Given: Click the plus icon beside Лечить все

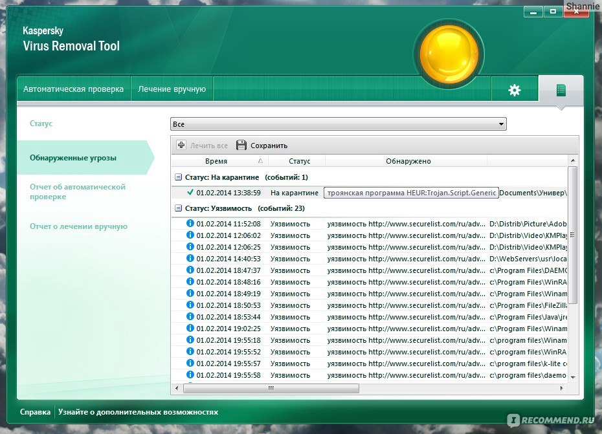Looking at the screenshot, I should point(181,145).
